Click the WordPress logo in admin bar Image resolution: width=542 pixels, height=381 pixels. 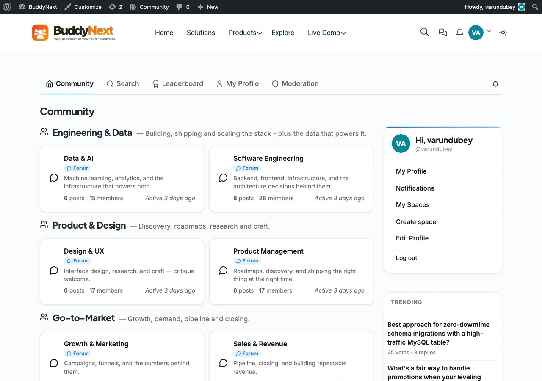pyautogui.click(x=7, y=7)
